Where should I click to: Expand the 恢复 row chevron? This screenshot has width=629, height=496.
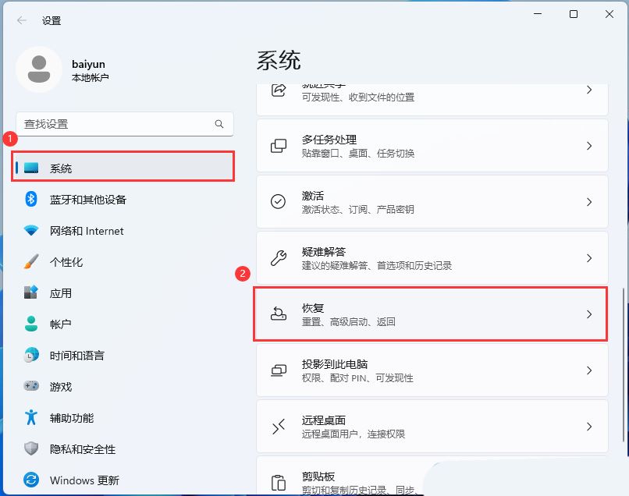pyautogui.click(x=589, y=314)
